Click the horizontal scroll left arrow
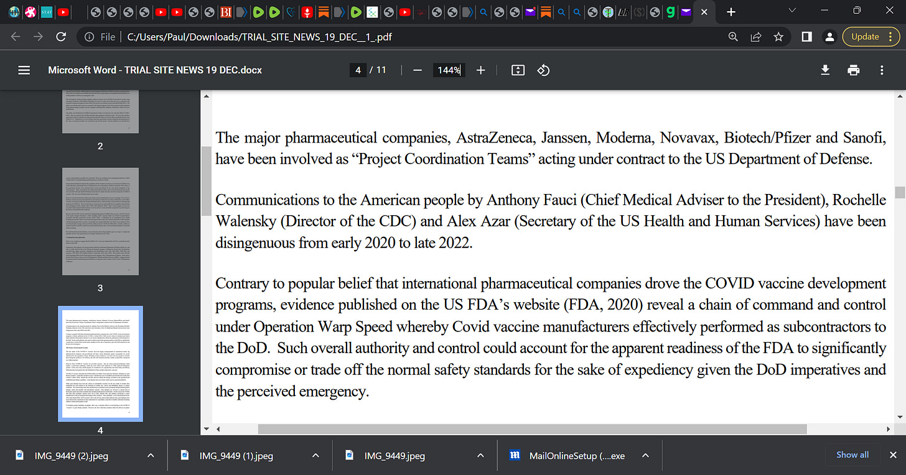The height and width of the screenshot is (475, 906). click(218, 429)
